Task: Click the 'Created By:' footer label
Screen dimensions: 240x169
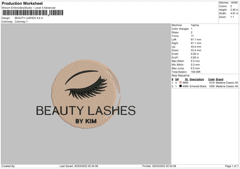Action: coord(8,166)
